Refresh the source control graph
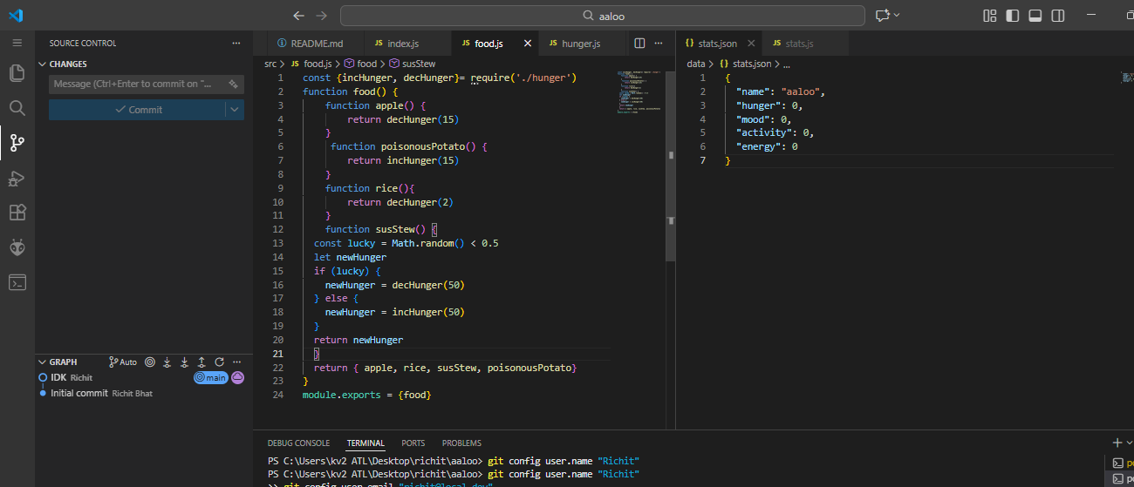 219,362
